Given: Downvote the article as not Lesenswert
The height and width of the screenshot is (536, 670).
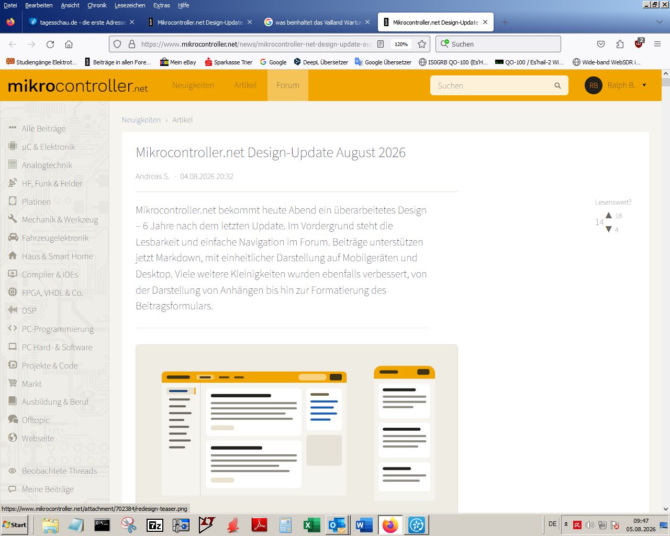Looking at the screenshot, I should point(609,229).
